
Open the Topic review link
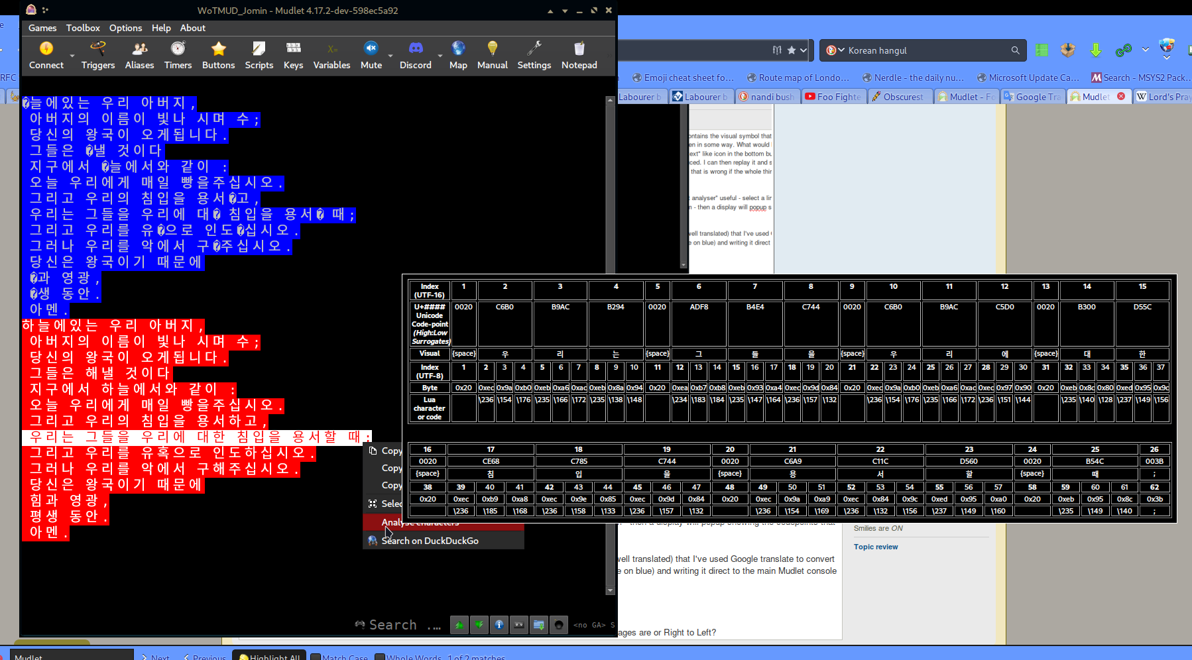[876, 547]
